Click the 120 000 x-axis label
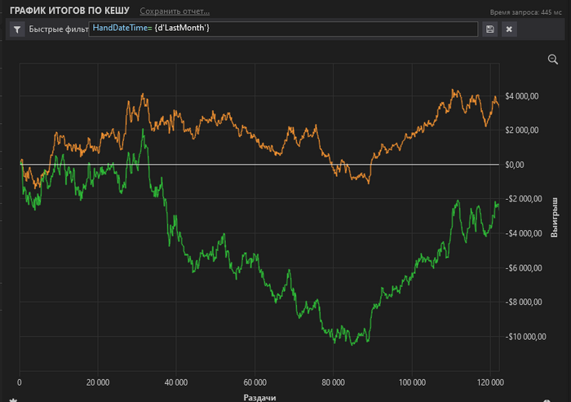571x402 pixels. [490, 382]
